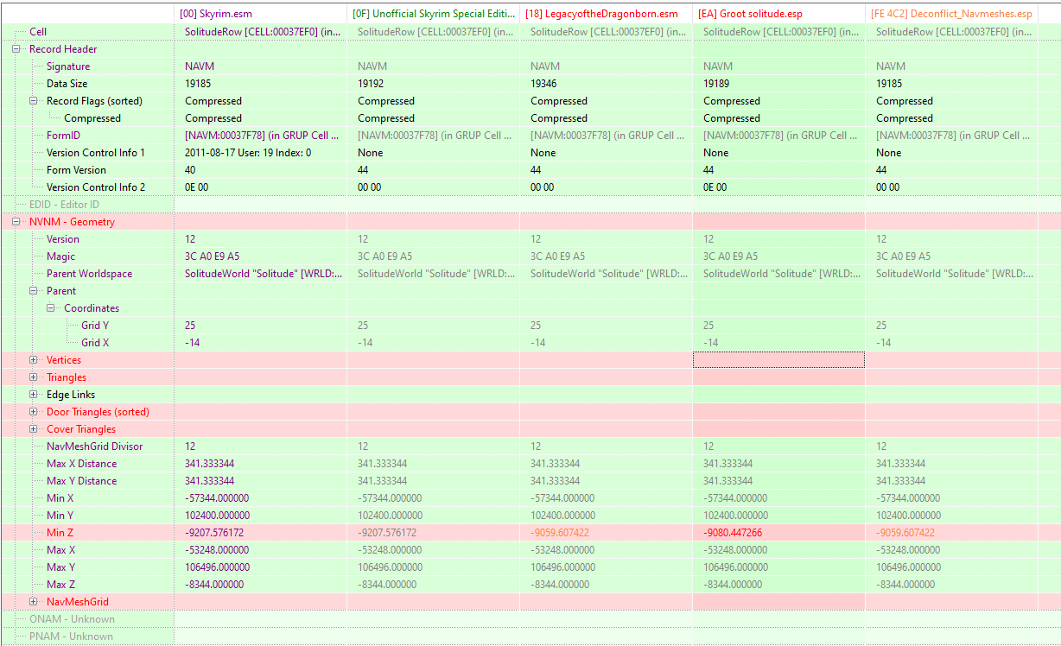Click Skyrim.esm SolitudeRow Cell value
The image size is (1061, 646).
point(264,32)
